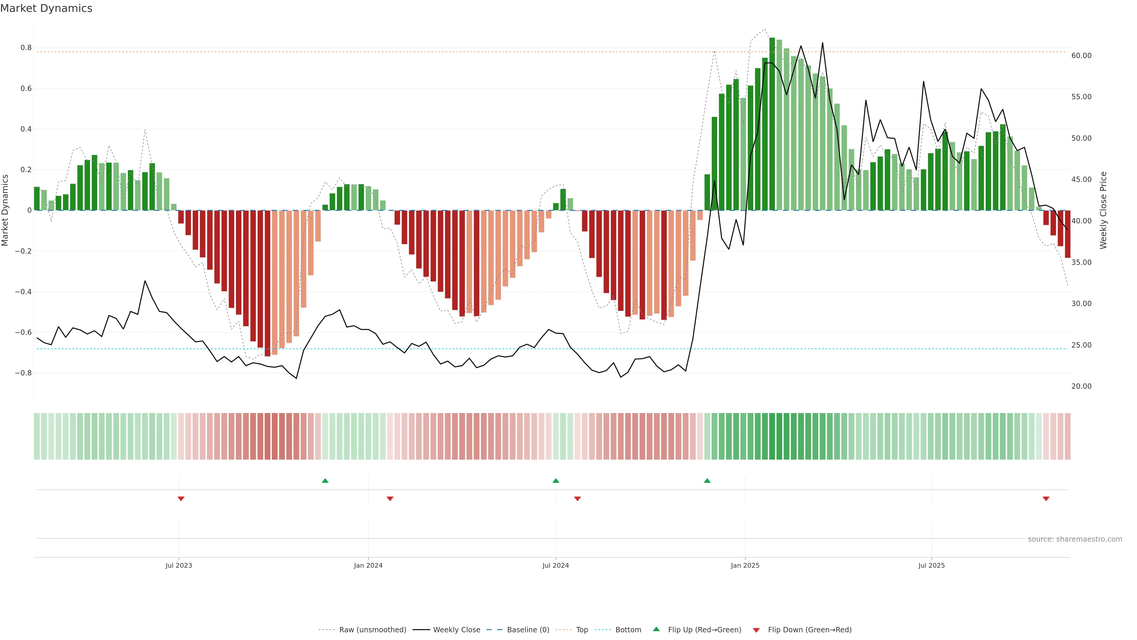Toggle the Raw (unsmoothed) legend entry
This screenshot has width=1137, height=640.
[x=372, y=630]
